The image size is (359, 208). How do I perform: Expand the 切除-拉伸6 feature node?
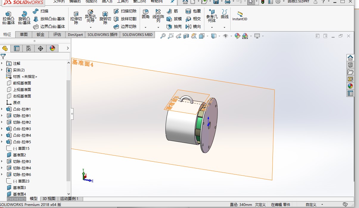click(2, 174)
